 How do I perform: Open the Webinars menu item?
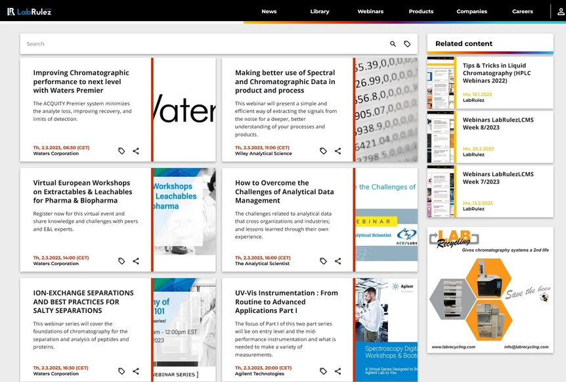coord(370,11)
